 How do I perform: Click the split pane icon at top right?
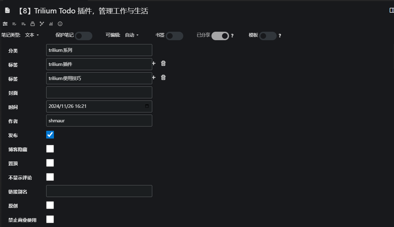[x=391, y=11]
